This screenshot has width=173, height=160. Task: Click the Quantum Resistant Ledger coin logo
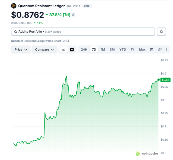coord(14,6)
